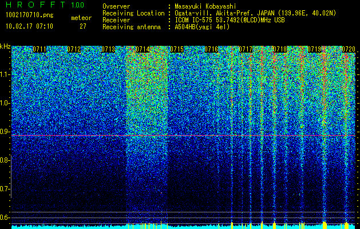The image size is (360, 229).
Task: Click the 0718 time marker
Action: point(280,49)
